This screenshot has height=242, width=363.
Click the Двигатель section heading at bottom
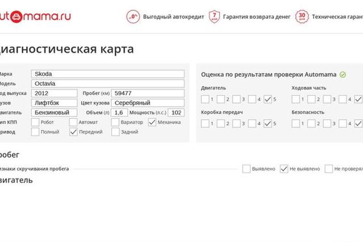click(x=16, y=180)
